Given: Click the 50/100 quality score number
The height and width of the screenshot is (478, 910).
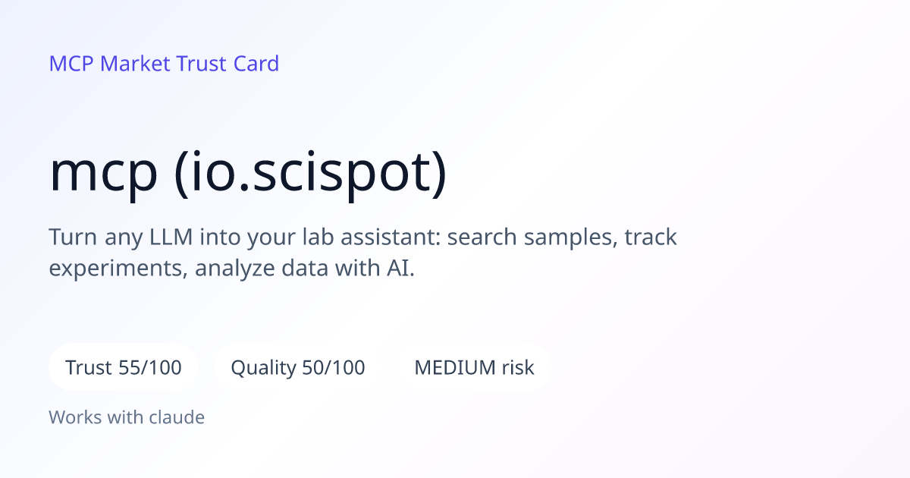Looking at the screenshot, I should (x=333, y=368).
